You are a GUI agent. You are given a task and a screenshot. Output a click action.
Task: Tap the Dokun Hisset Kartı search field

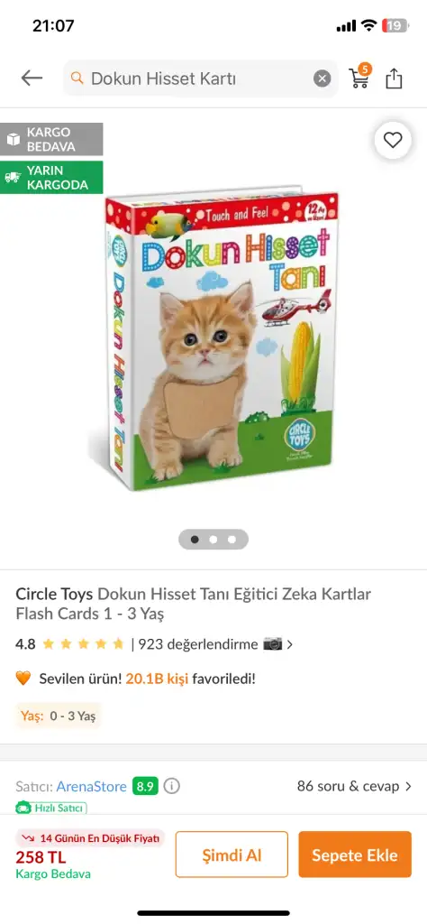(x=200, y=79)
